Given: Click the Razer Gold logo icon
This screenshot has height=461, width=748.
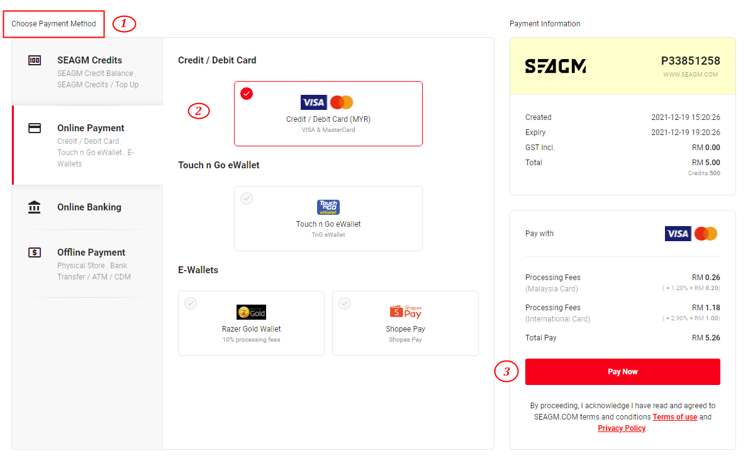Looking at the screenshot, I should (x=252, y=312).
